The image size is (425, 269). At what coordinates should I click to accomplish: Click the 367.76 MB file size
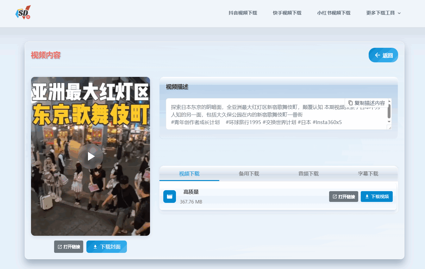tap(191, 202)
